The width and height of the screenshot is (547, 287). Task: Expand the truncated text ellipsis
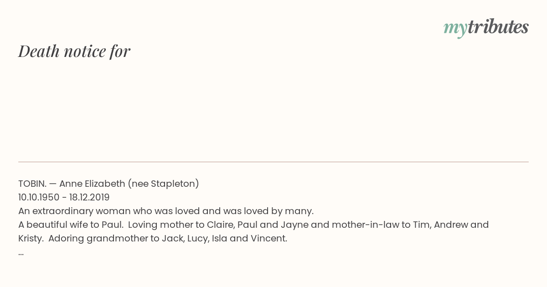(x=21, y=254)
